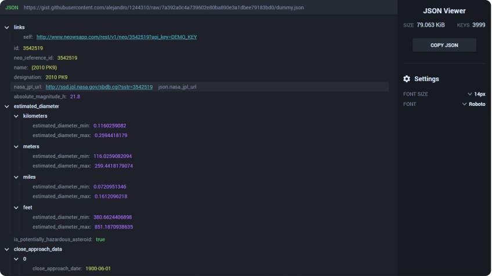
Task: Click the JSON label in the header
Action: (x=12, y=8)
